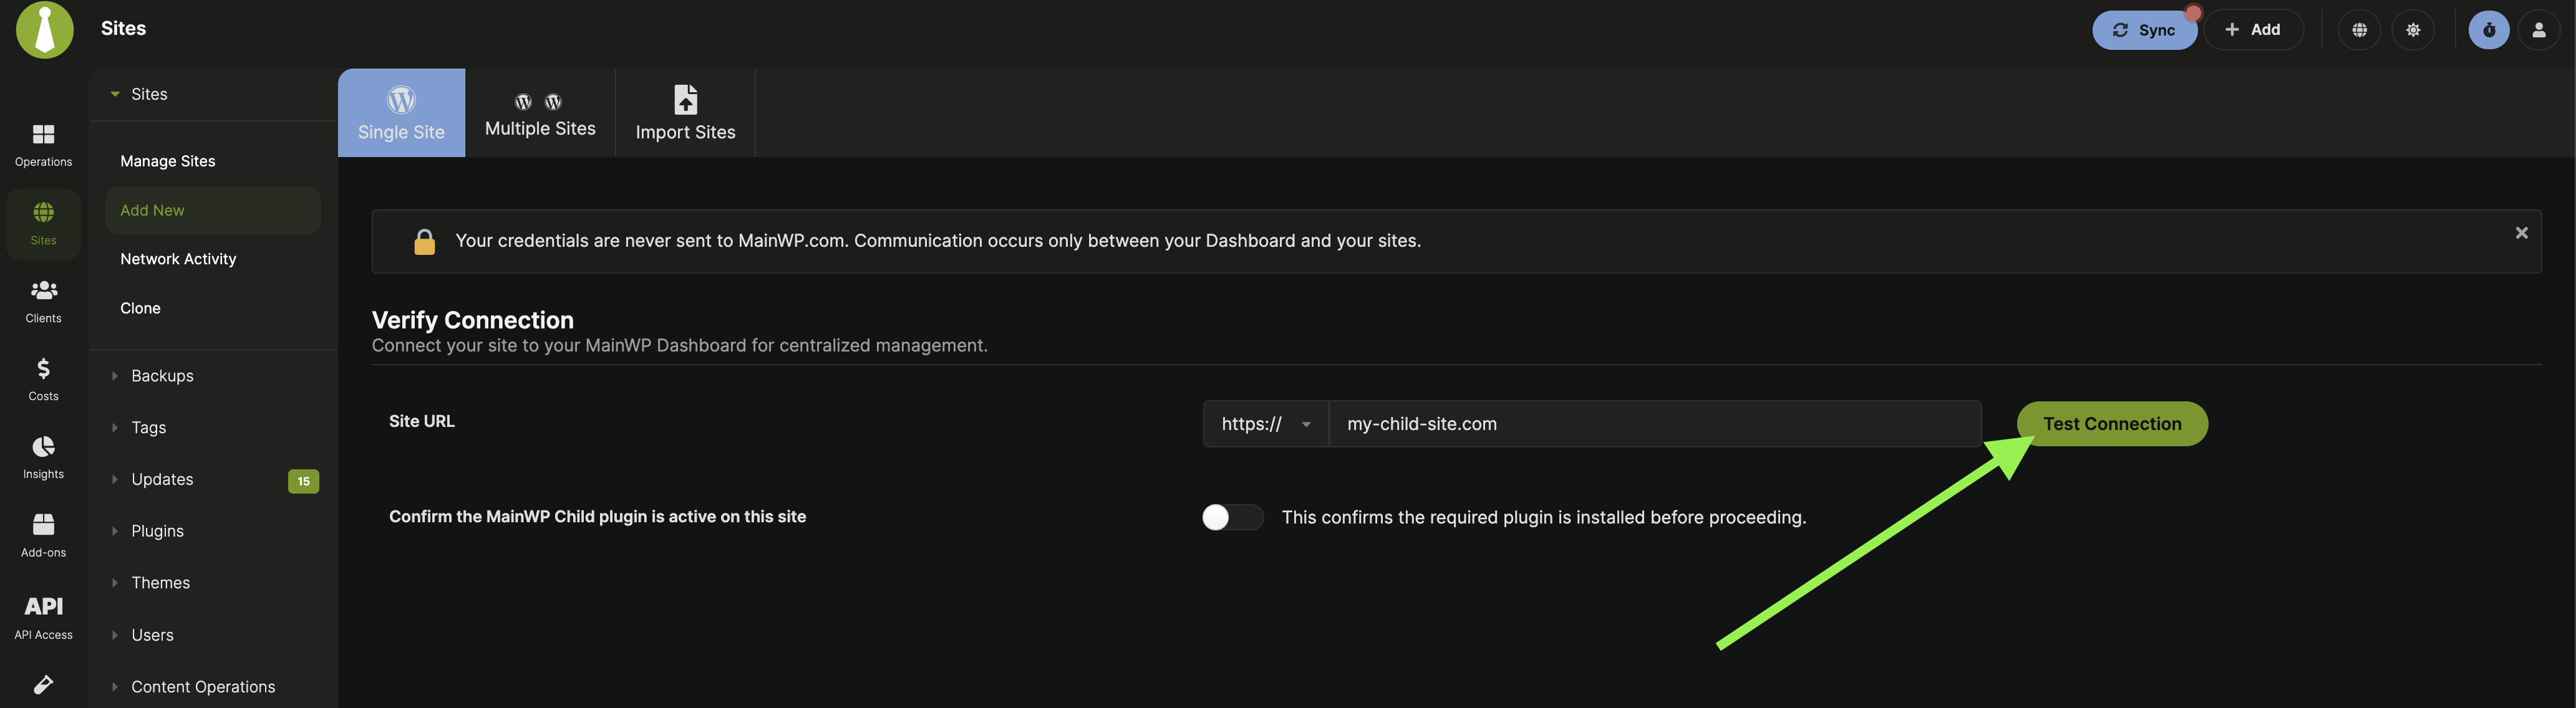Click the Test Connection button
Image resolution: width=2576 pixels, height=708 pixels.
tap(2111, 423)
